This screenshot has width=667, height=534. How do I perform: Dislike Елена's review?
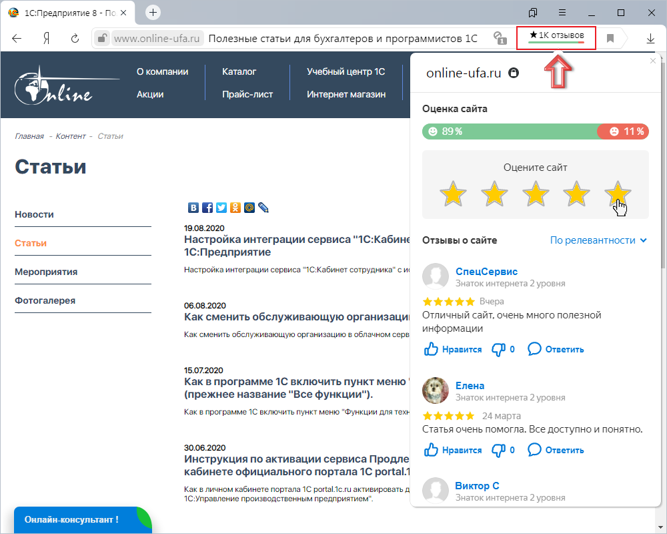[503, 450]
